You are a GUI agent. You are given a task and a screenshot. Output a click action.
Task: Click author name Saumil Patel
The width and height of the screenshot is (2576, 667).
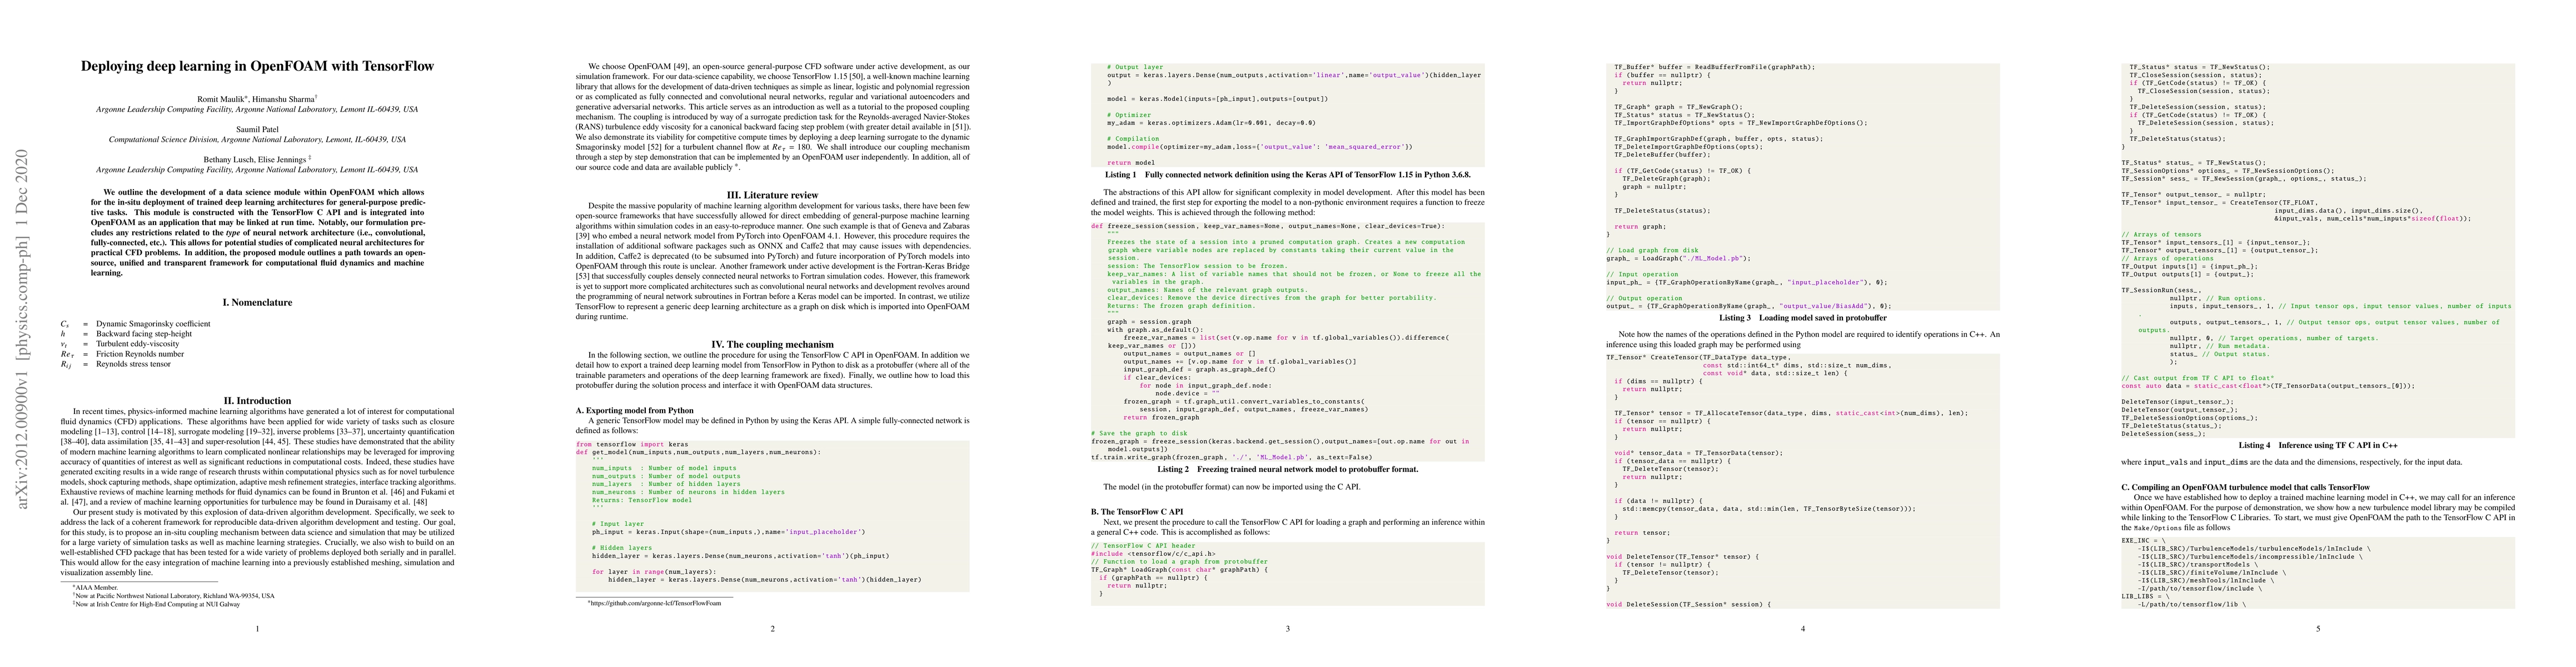pyautogui.click(x=257, y=130)
